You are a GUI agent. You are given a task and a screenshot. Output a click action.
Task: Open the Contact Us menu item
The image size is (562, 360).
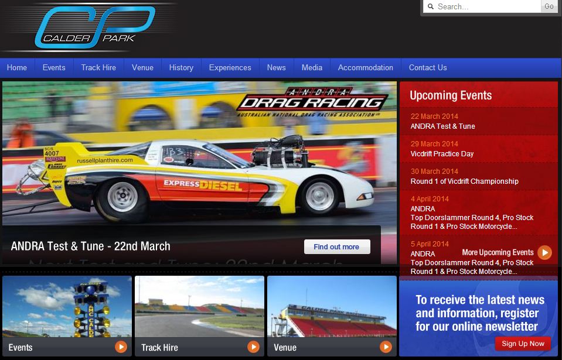click(x=428, y=68)
